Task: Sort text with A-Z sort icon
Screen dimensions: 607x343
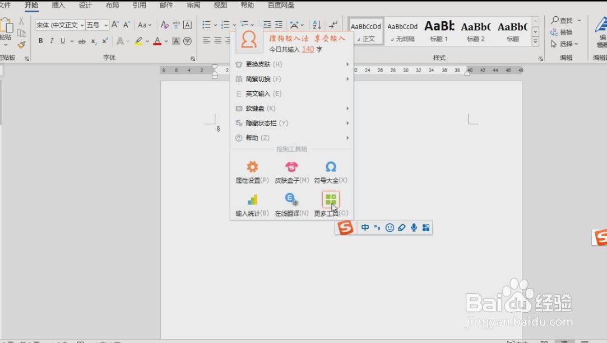Action: [317, 25]
